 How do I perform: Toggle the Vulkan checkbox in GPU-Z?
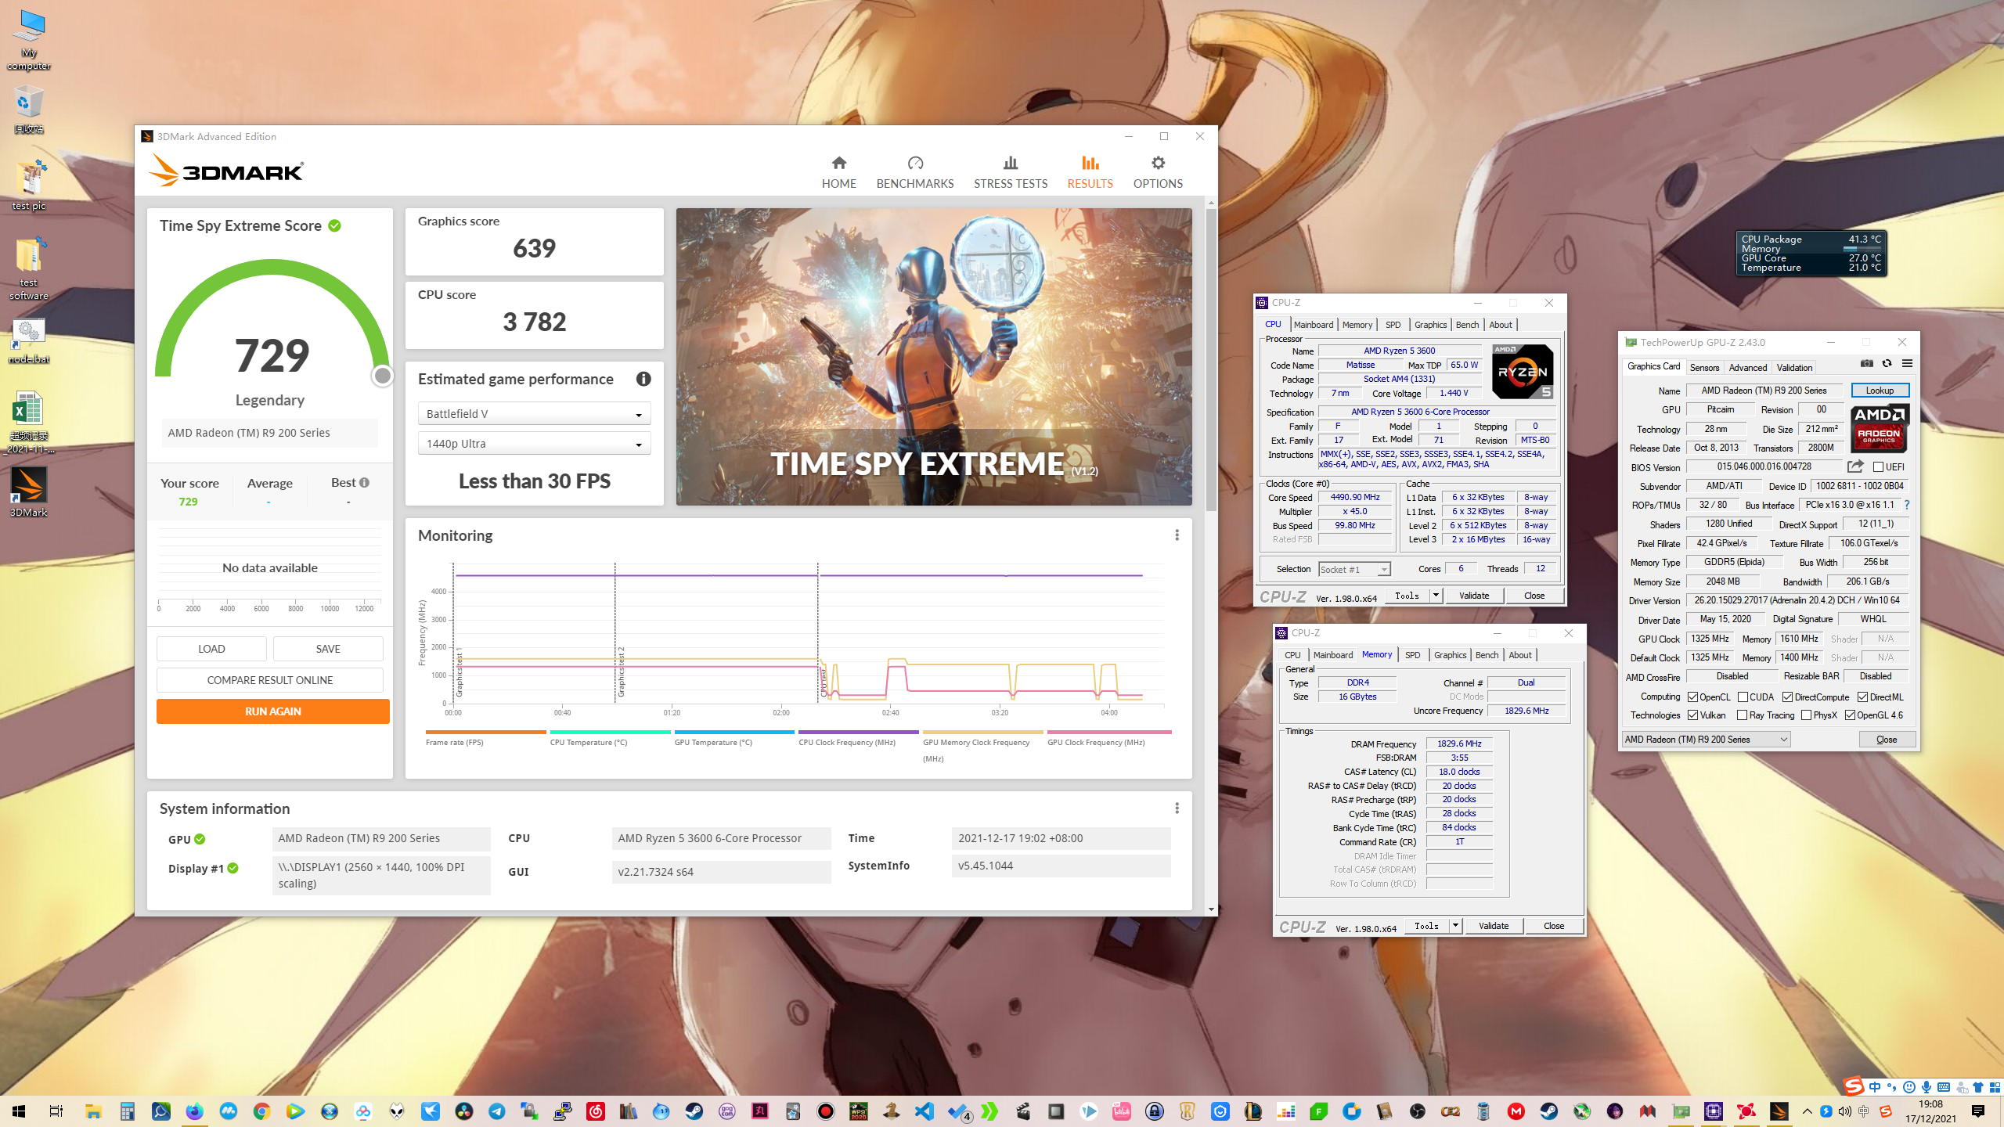1692,715
